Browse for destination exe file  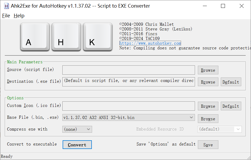(208, 82)
